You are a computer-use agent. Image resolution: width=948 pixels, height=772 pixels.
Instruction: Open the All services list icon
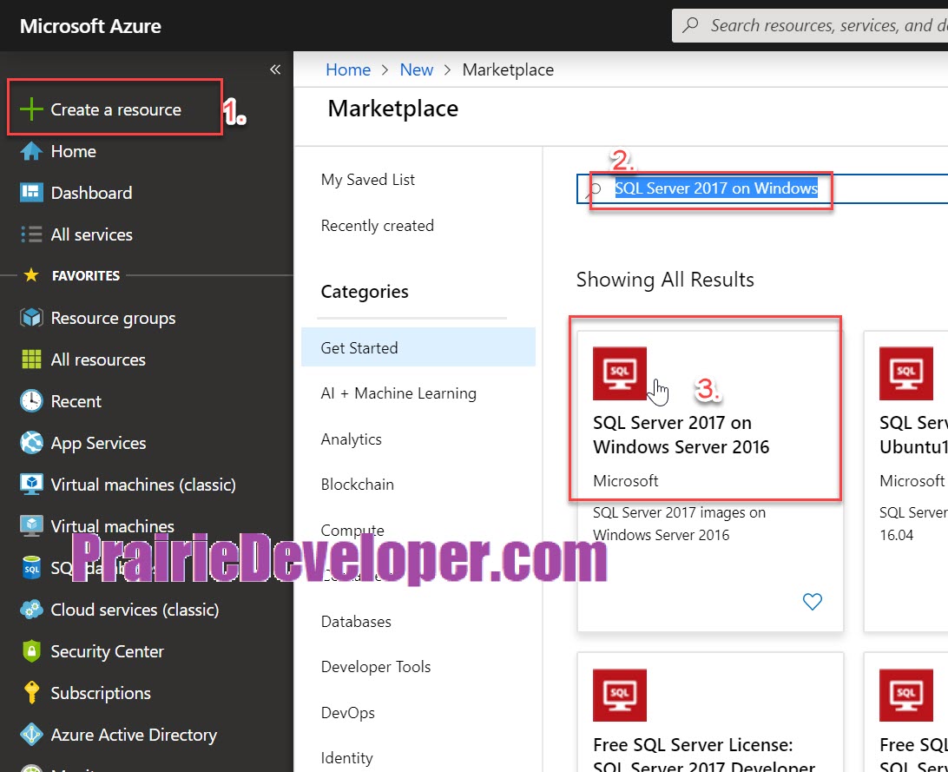[x=31, y=234]
